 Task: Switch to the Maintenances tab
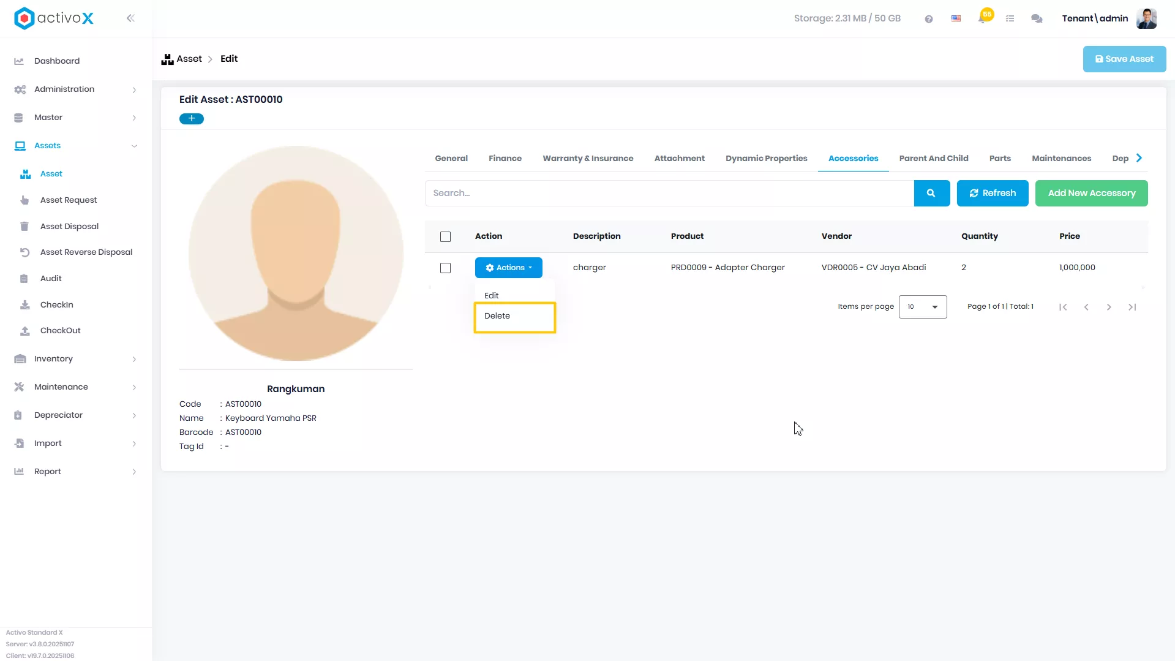[1062, 158]
